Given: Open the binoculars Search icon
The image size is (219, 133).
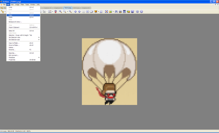Looking at the screenshot, I should (x=116, y=12).
